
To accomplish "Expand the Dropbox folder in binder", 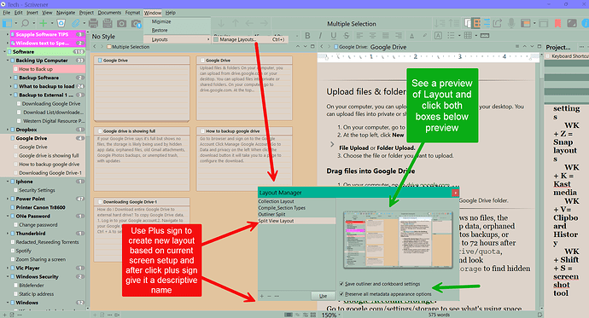I will (x=8, y=130).
